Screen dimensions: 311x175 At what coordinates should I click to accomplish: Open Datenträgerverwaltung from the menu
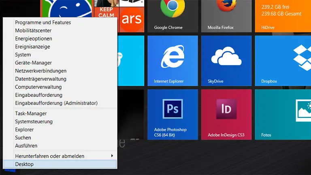(40, 79)
